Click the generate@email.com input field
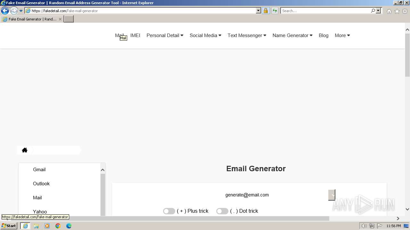The image size is (410, 230). click(247, 195)
